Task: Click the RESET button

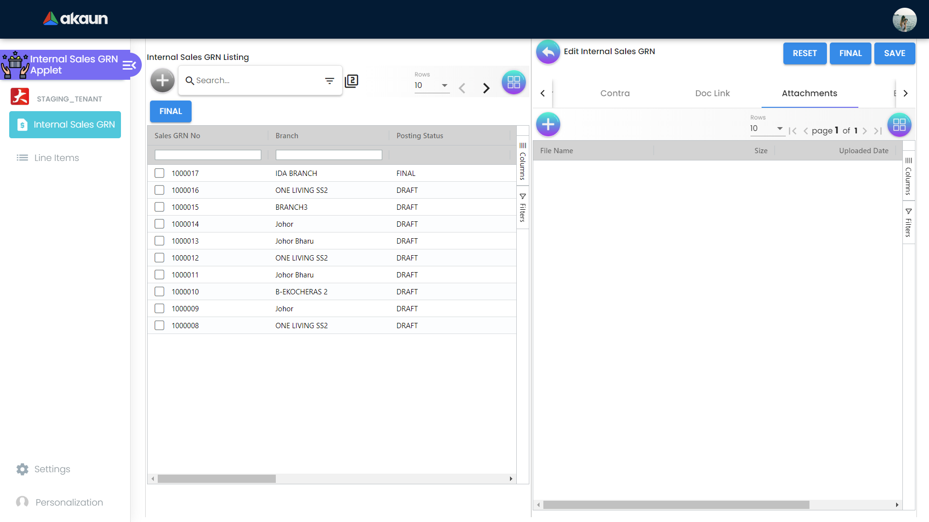Action: pos(805,53)
